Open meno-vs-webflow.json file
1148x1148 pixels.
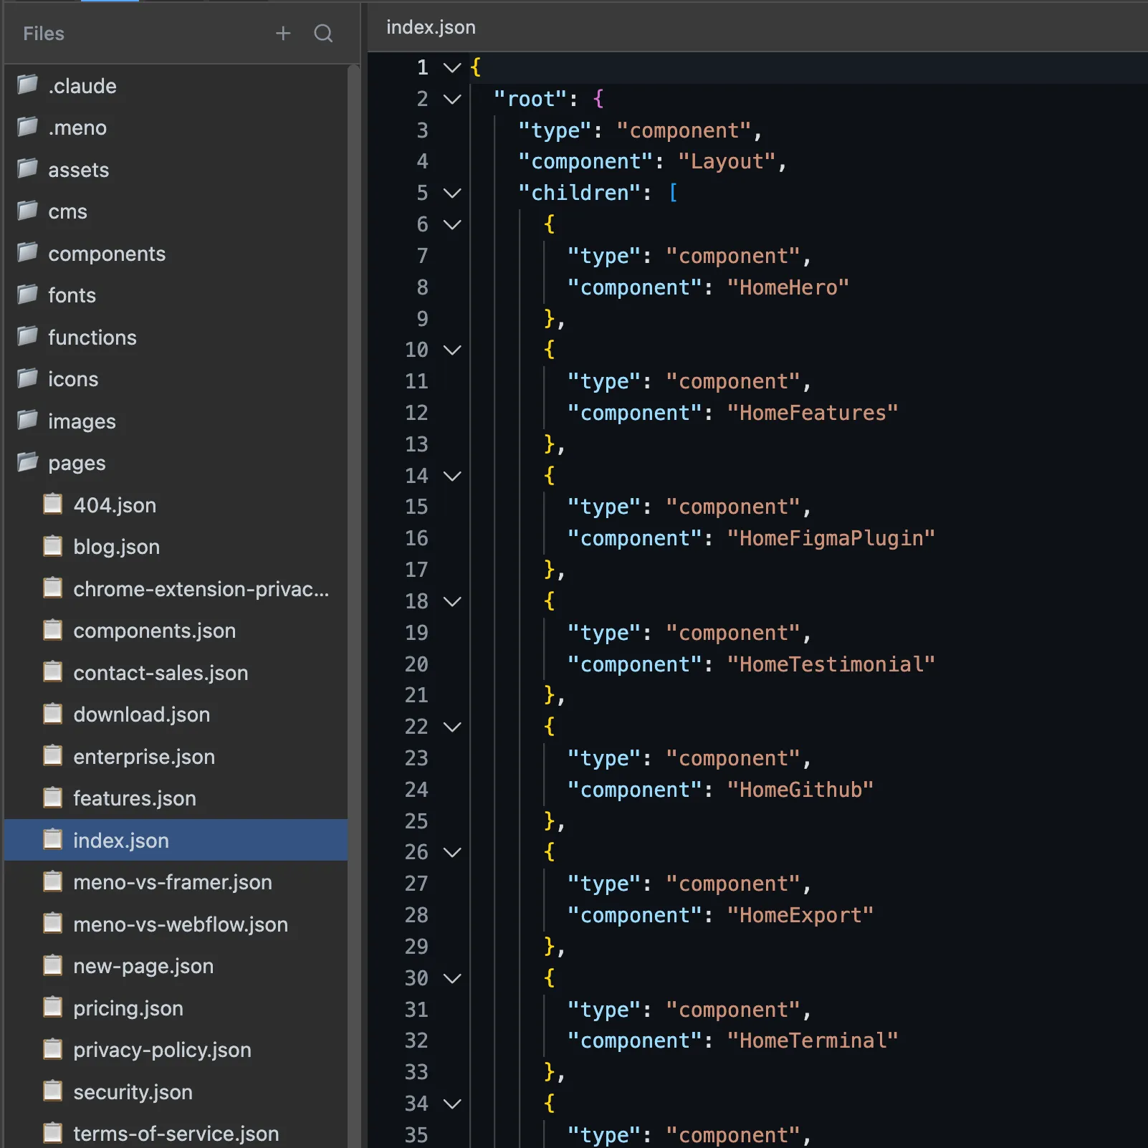(180, 924)
